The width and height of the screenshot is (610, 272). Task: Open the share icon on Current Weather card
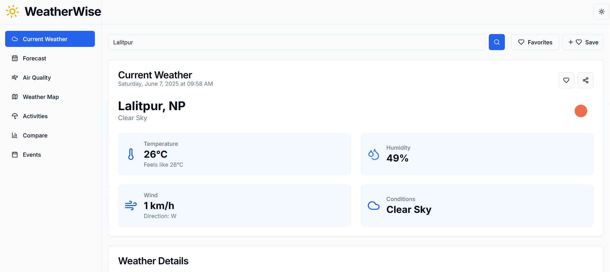(x=585, y=80)
